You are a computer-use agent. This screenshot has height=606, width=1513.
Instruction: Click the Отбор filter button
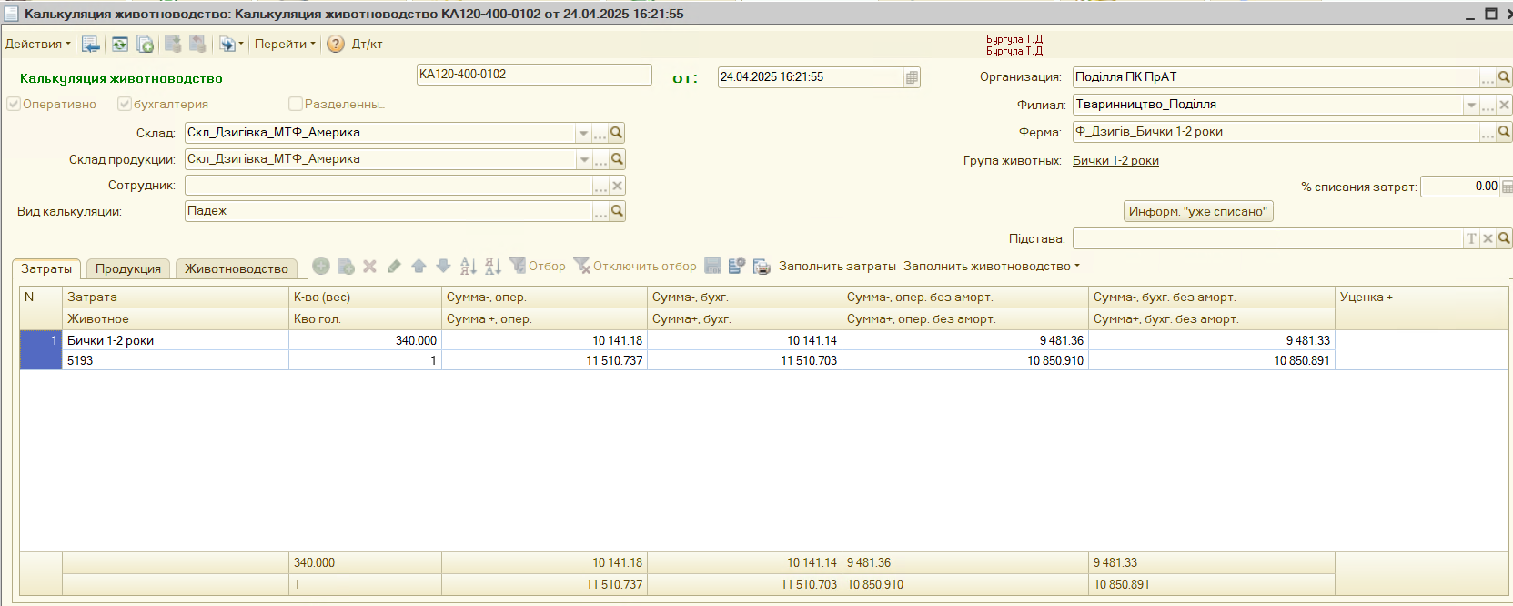coord(538,266)
